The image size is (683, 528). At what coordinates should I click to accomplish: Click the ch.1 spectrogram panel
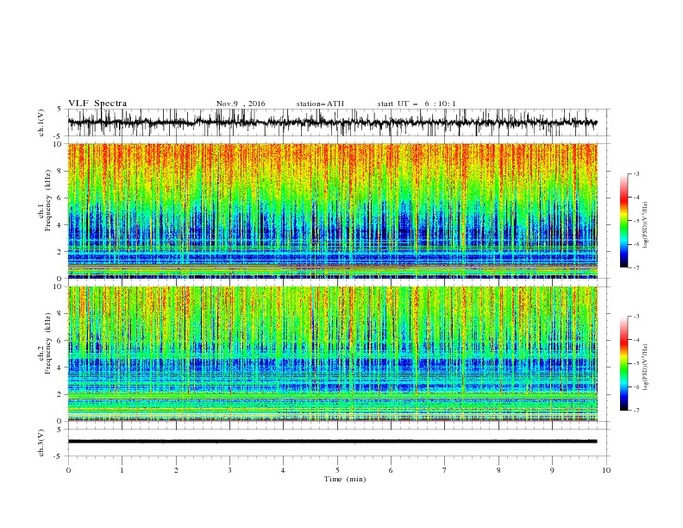pos(333,211)
